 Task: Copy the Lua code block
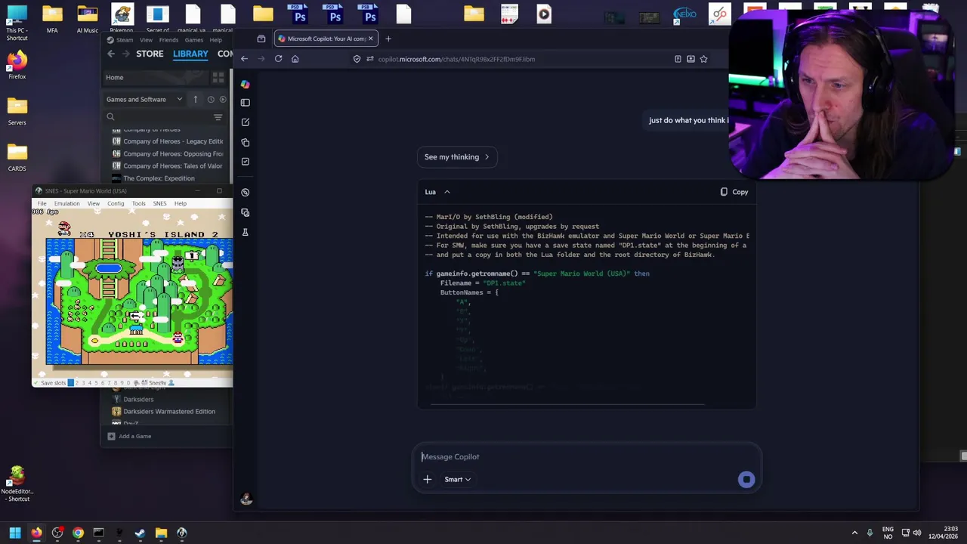click(x=734, y=192)
